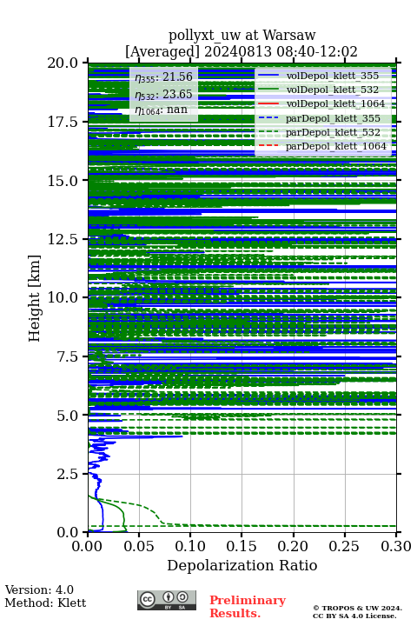The width and height of the screenshot is (417, 626).
Task: Click the ShareAlike SA icon
Action: [x=182, y=597]
